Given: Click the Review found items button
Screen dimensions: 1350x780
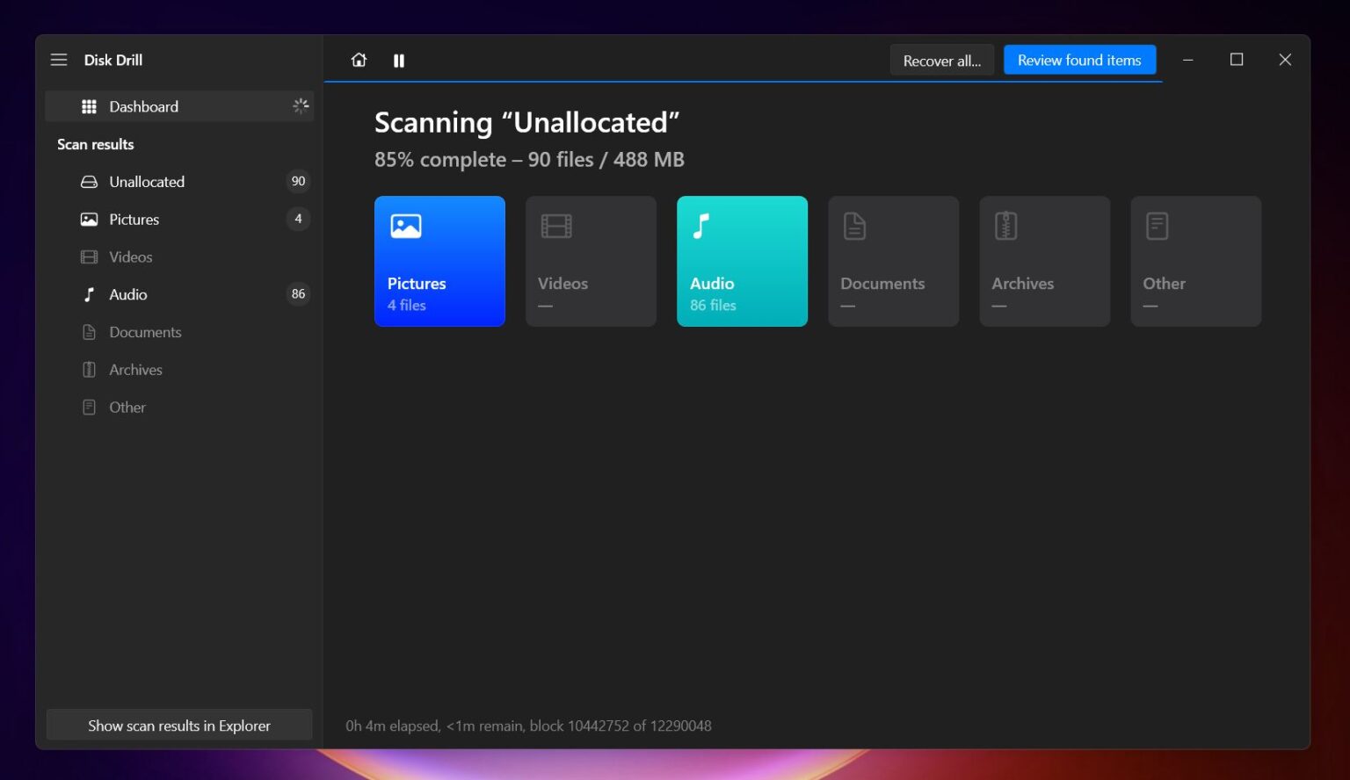Looking at the screenshot, I should (x=1079, y=60).
